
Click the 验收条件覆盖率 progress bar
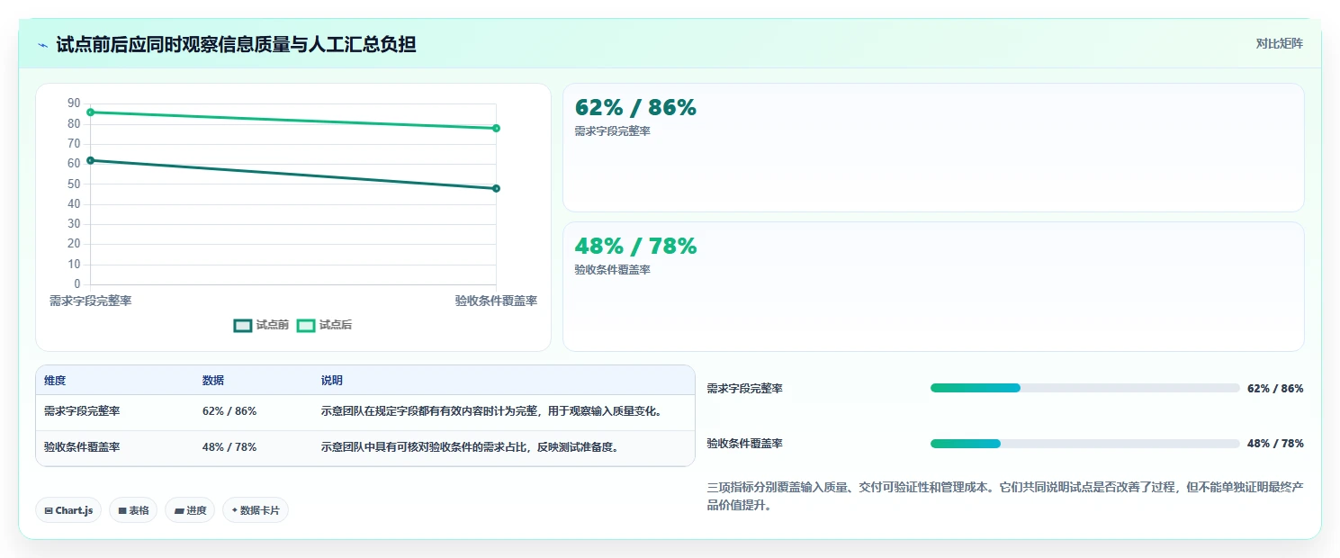pyautogui.click(x=1085, y=444)
